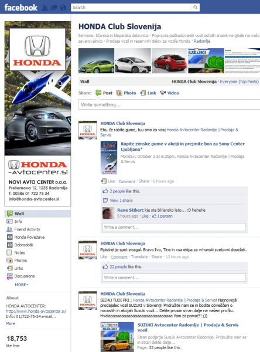This screenshot has width=260, height=352.
Task: Open friend requests icon in top bar
Action: pyautogui.click(x=45, y=8)
